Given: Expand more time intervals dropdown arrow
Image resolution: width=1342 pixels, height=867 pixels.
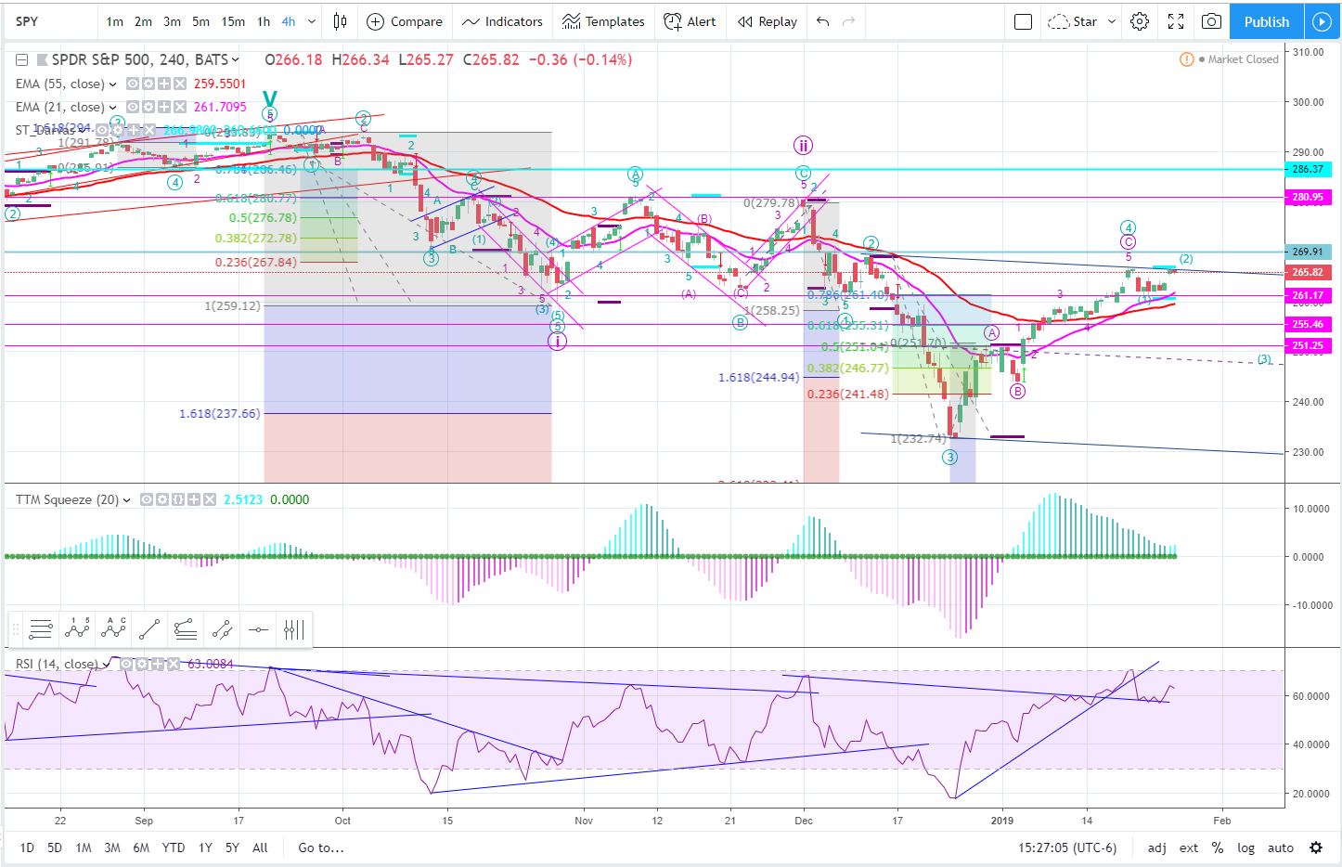Looking at the screenshot, I should tap(312, 21).
